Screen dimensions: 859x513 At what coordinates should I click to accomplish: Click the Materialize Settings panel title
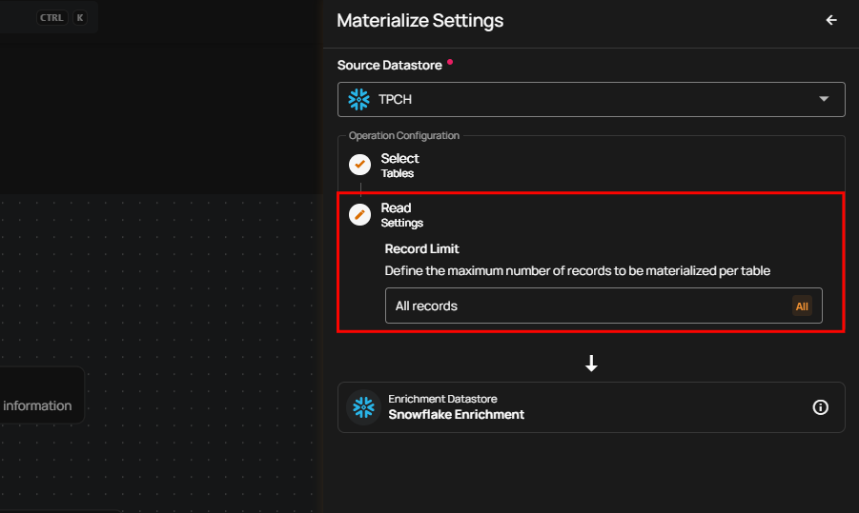(419, 20)
